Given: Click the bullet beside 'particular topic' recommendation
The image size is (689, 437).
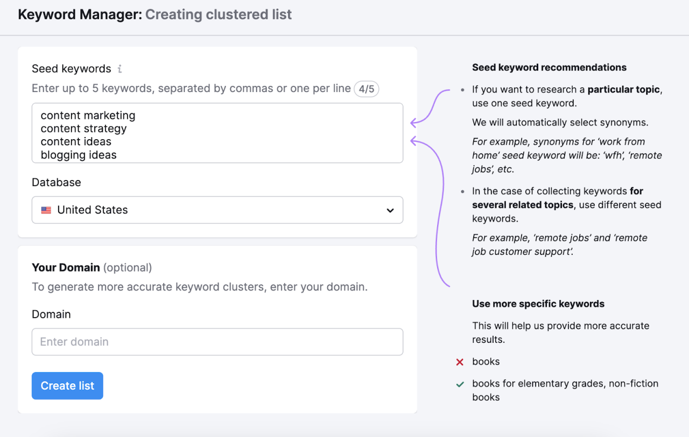Looking at the screenshot, I should pyautogui.click(x=462, y=89).
